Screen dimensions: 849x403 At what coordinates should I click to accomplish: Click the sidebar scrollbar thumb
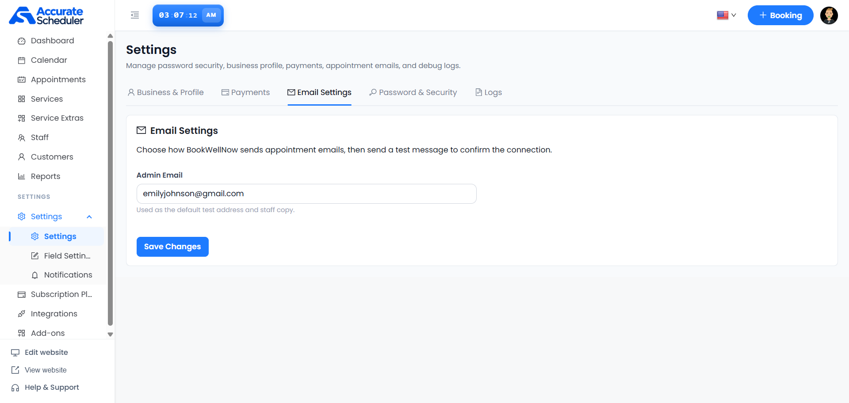(111, 183)
